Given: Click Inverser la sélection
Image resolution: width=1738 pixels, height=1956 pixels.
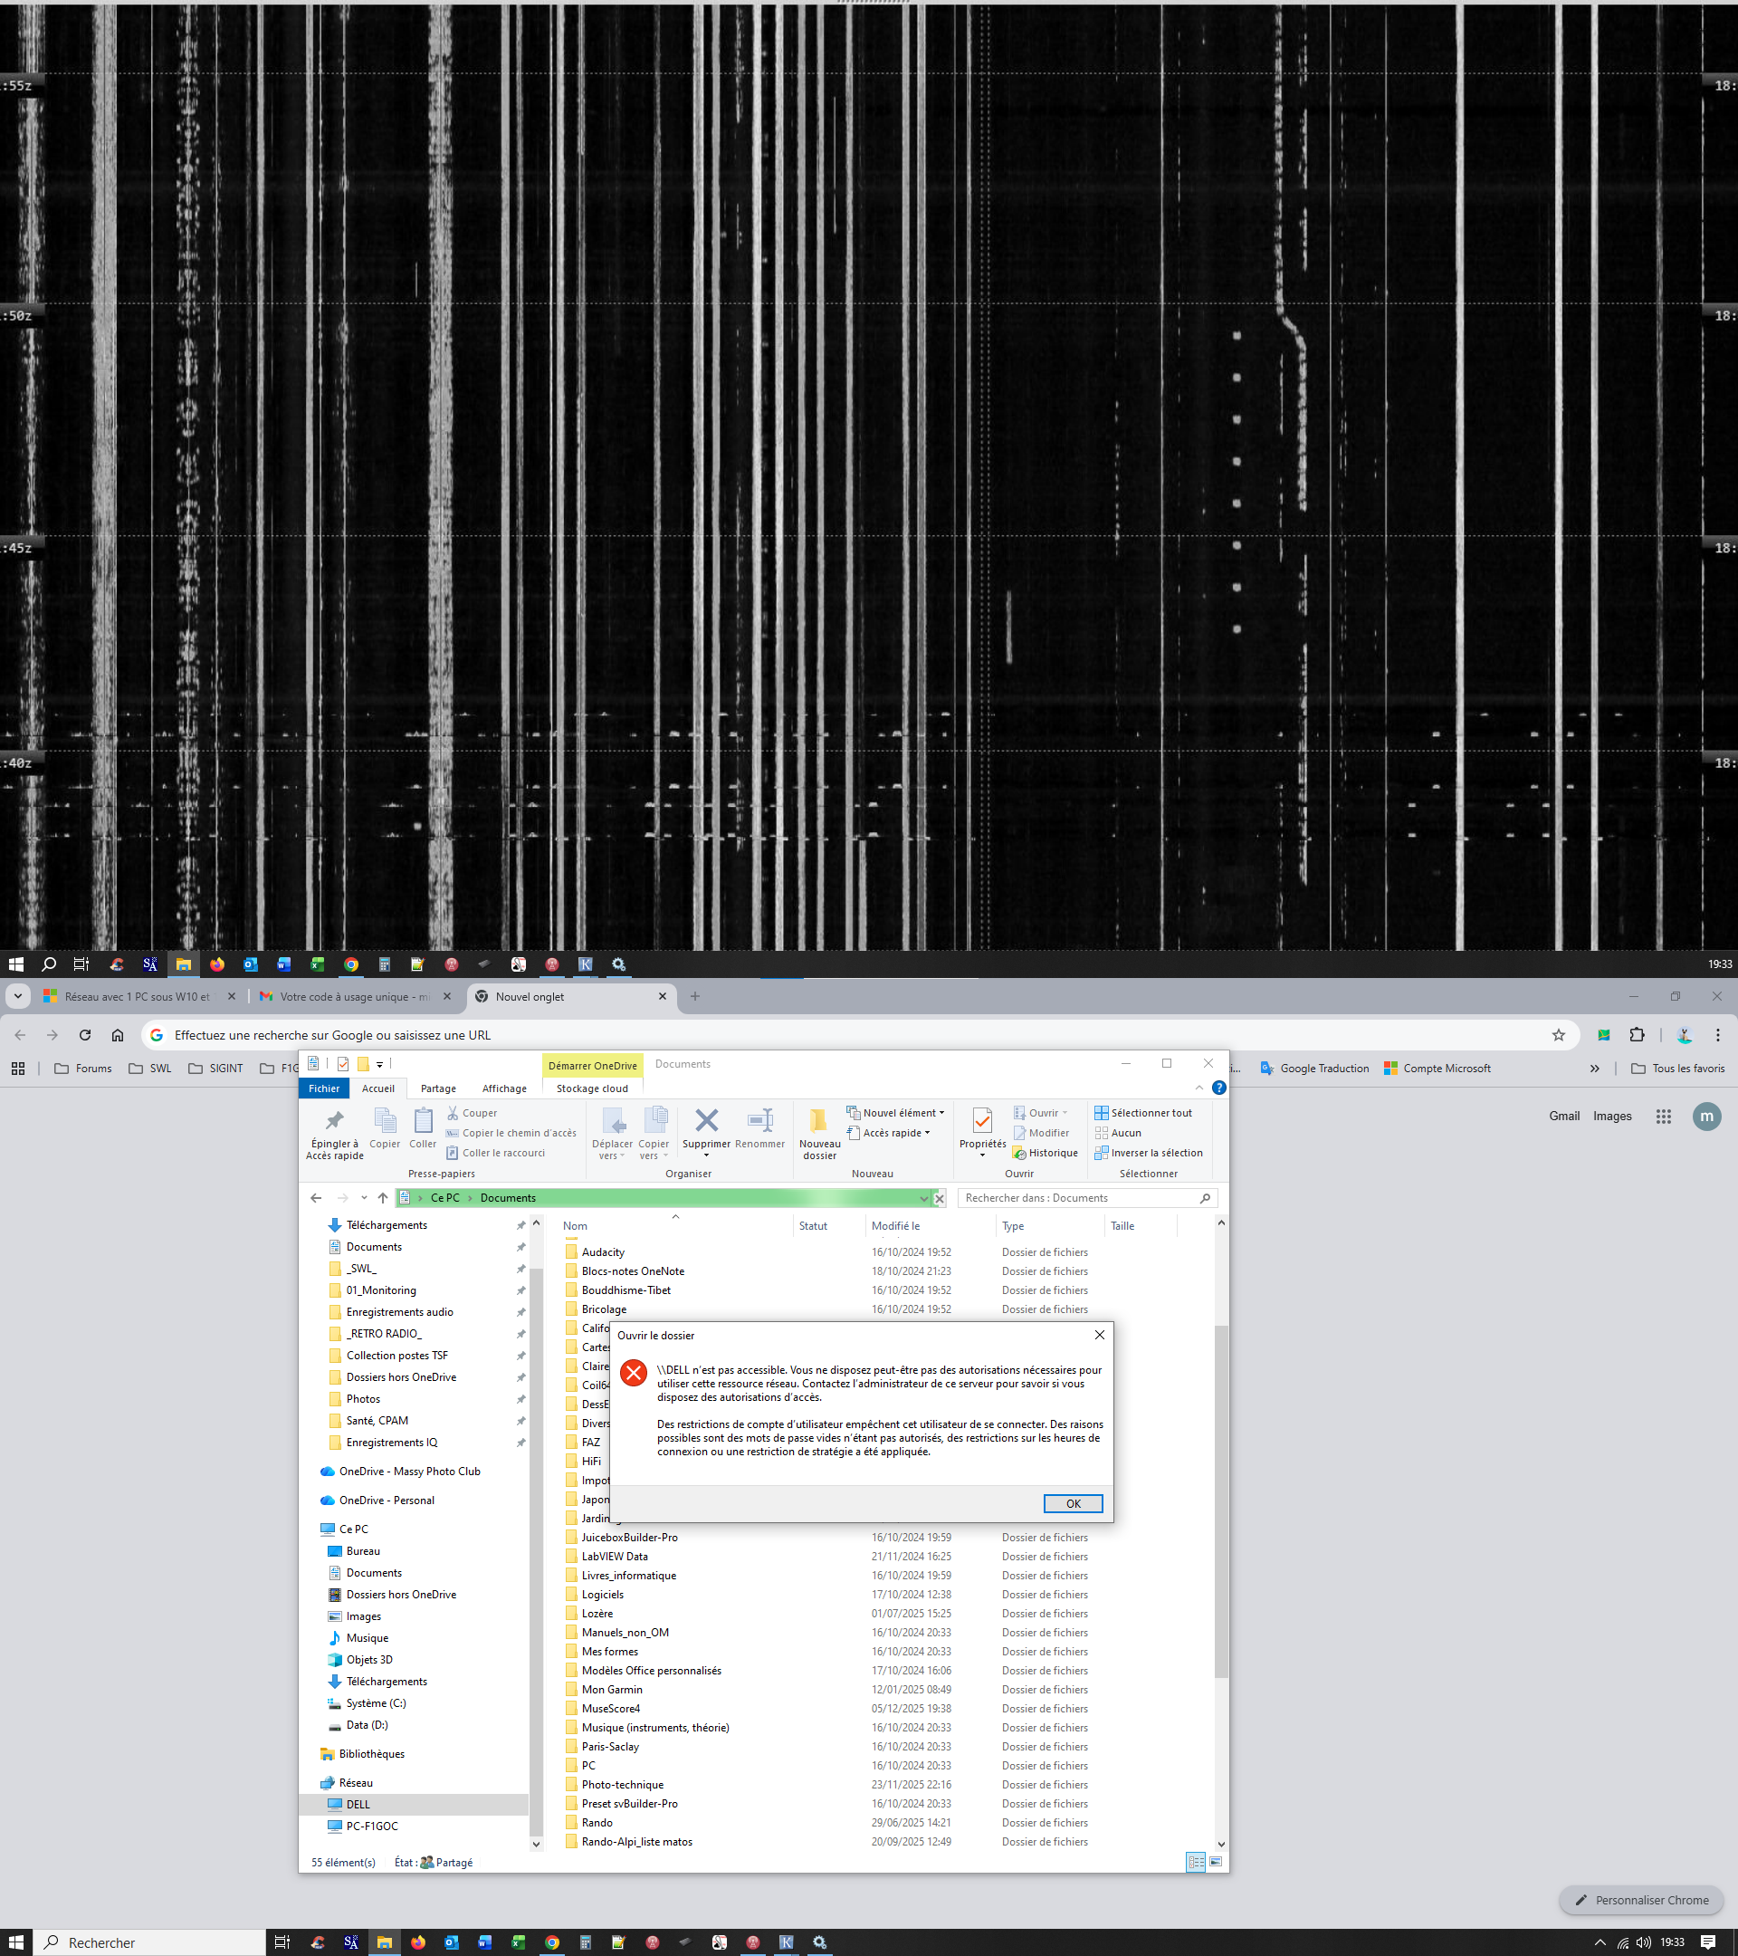Looking at the screenshot, I should pos(1148,1153).
